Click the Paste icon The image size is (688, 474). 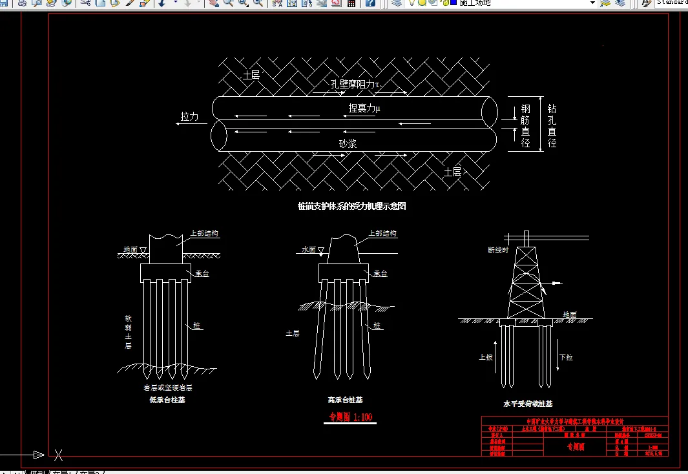pyautogui.click(x=114, y=3)
